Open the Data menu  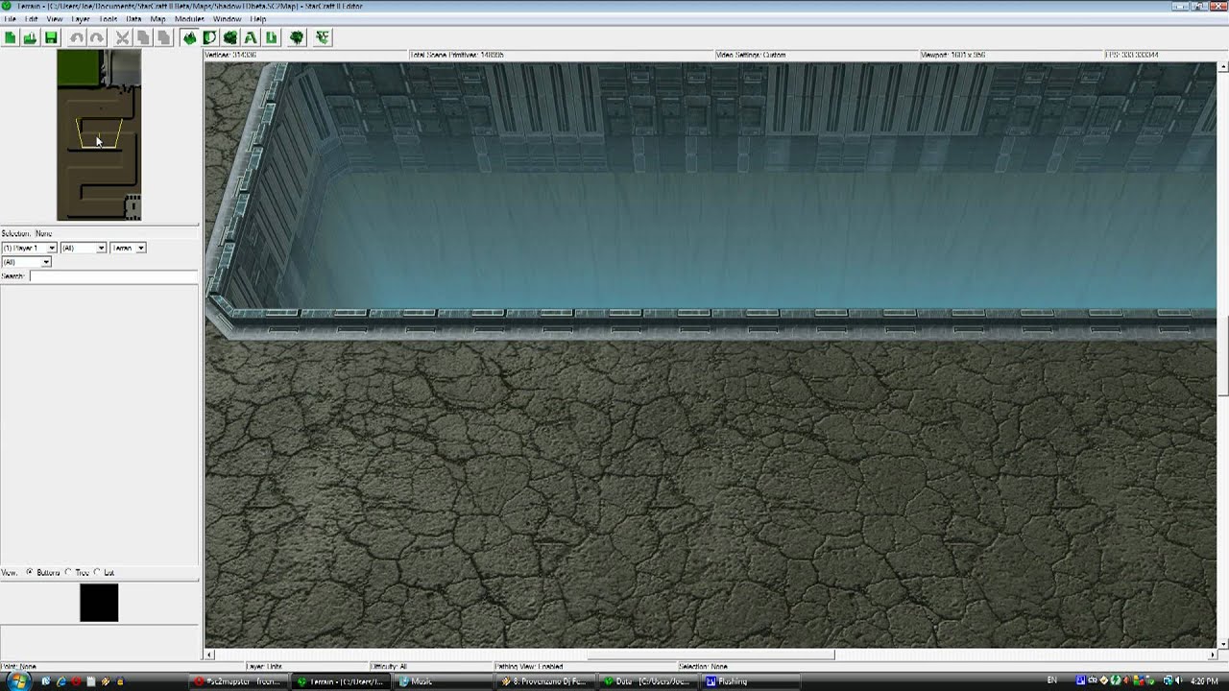click(134, 18)
